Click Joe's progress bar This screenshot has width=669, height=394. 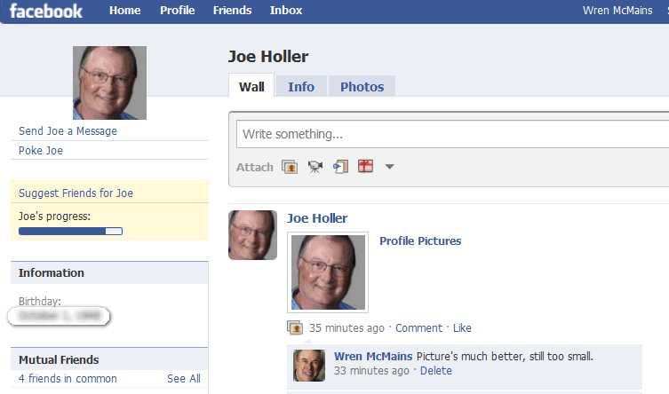tap(70, 231)
